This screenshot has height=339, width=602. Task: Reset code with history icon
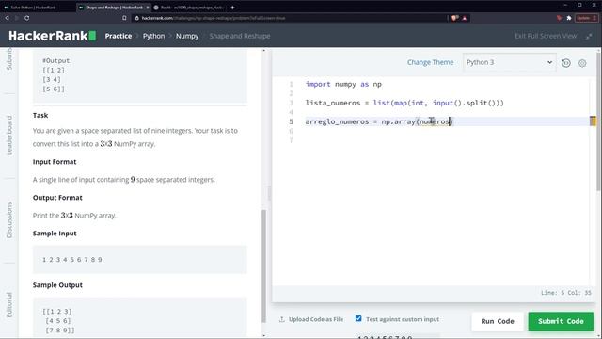pos(566,63)
